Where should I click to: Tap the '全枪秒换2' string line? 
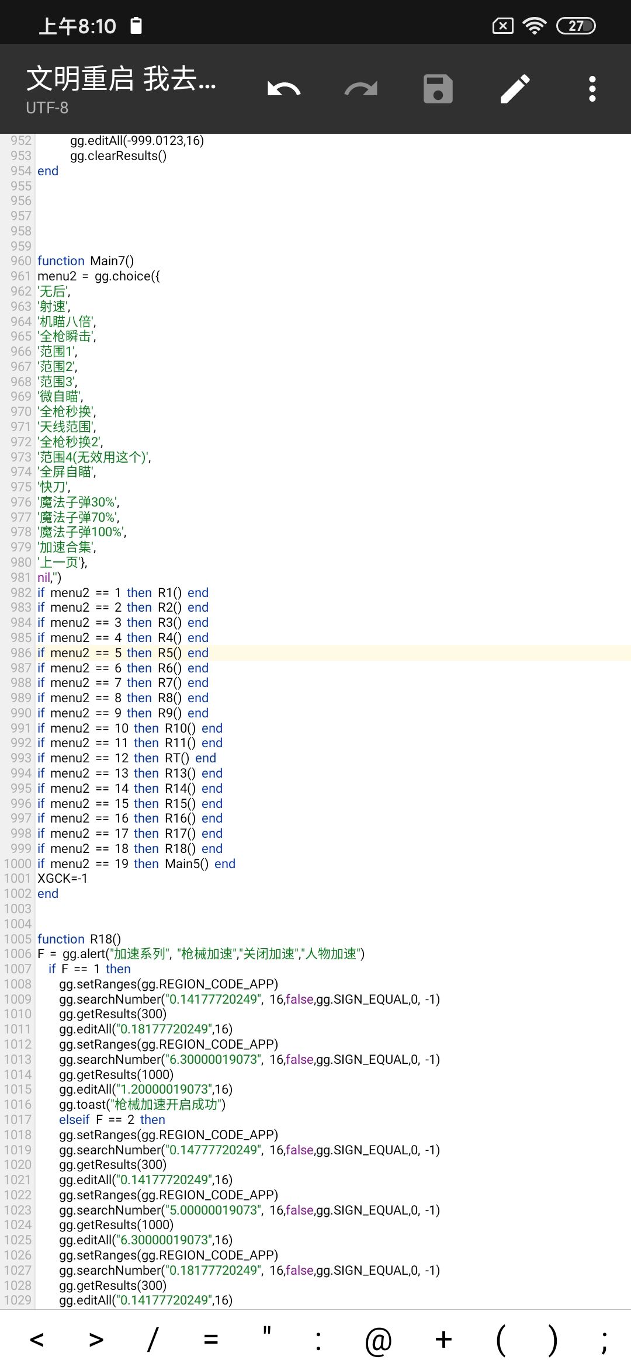[70, 442]
